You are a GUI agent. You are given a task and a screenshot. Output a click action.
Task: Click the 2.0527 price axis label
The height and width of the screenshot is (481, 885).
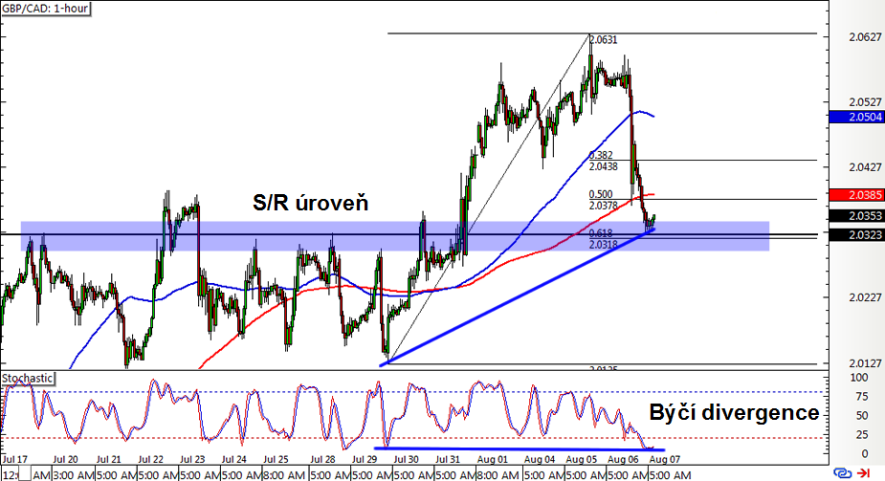(865, 102)
